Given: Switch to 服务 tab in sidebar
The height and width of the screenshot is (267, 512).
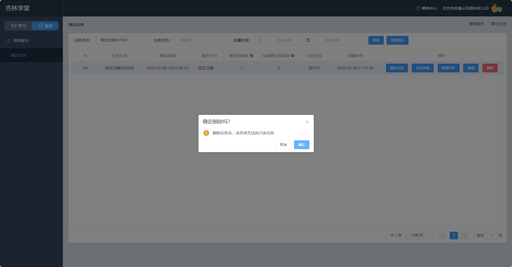Looking at the screenshot, I should (x=45, y=26).
